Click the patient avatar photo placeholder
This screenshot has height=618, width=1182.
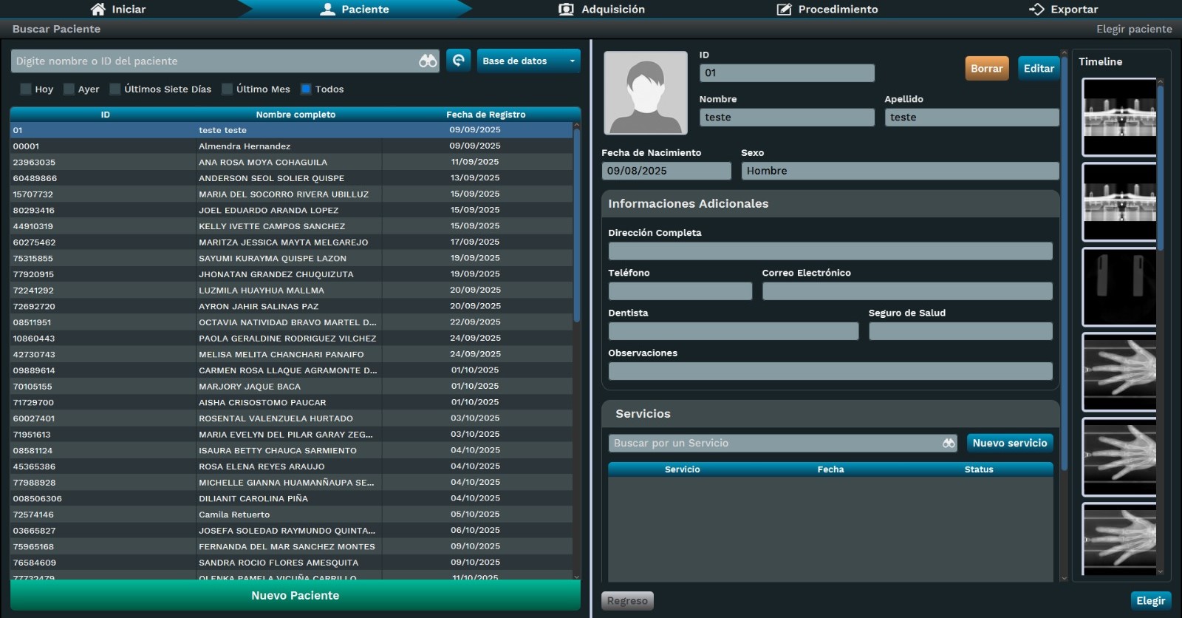point(645,92)
